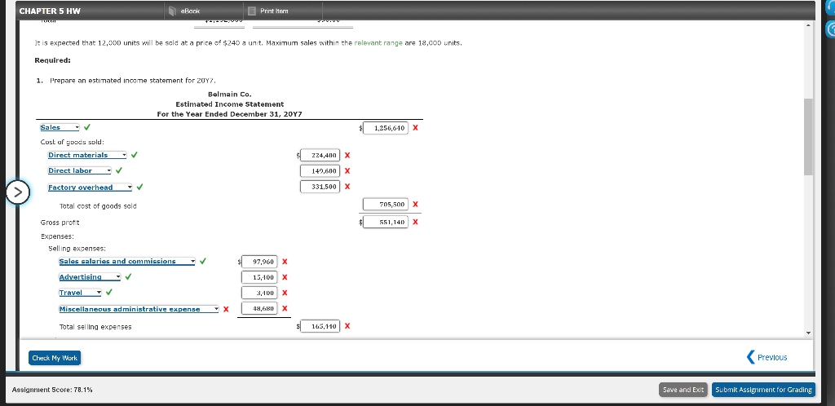This screenshot has height=406, width=835.
Task: Edit the Factory overhead amount field
Action: (x=320, y=187)
